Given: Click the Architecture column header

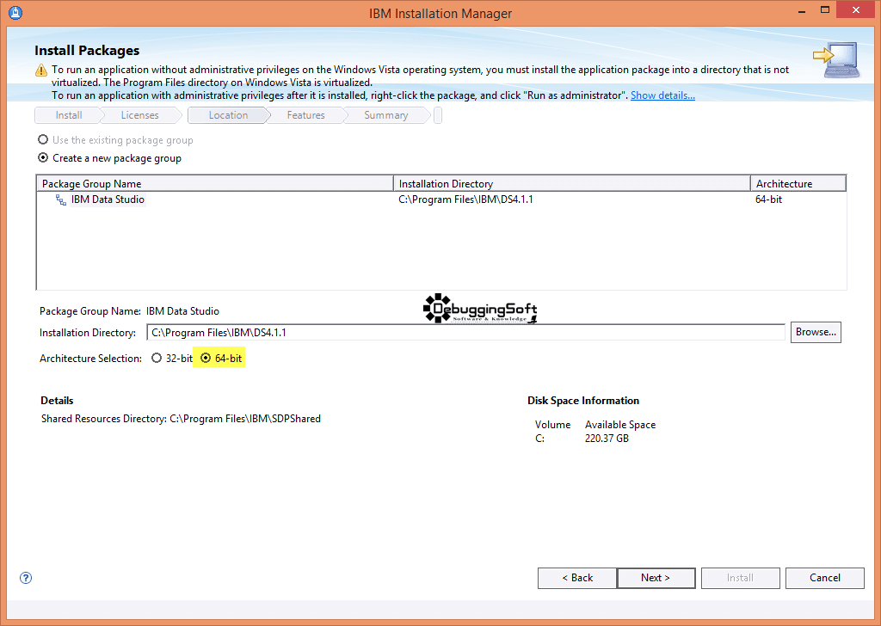Looking at the screenshot, I should [x=798, y=184].
